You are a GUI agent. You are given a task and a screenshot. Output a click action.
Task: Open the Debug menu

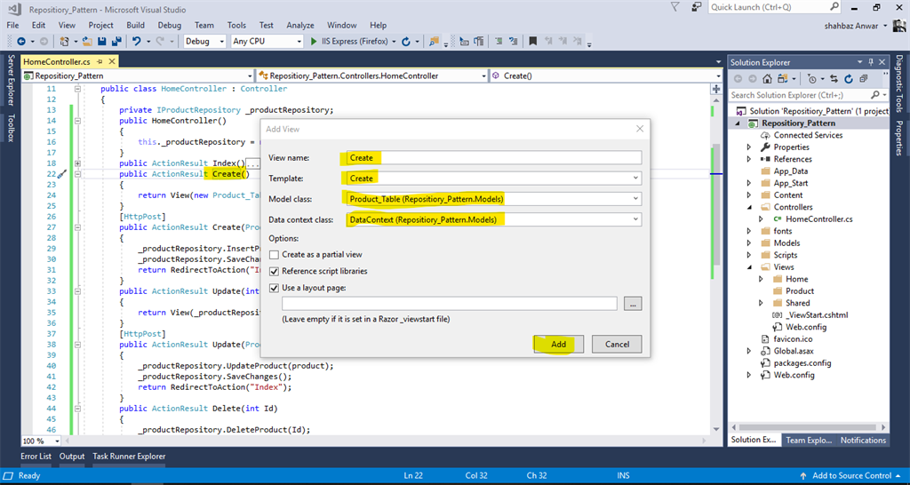click(x=170, y=26)
